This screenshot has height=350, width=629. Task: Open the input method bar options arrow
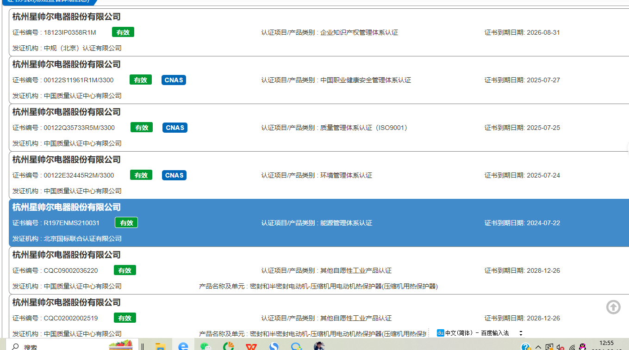point(521,333)
